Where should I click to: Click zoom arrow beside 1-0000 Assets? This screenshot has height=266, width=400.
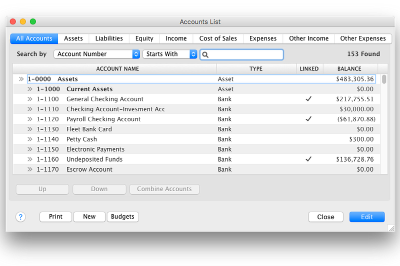pyautogui.click(x=21, y=79)
